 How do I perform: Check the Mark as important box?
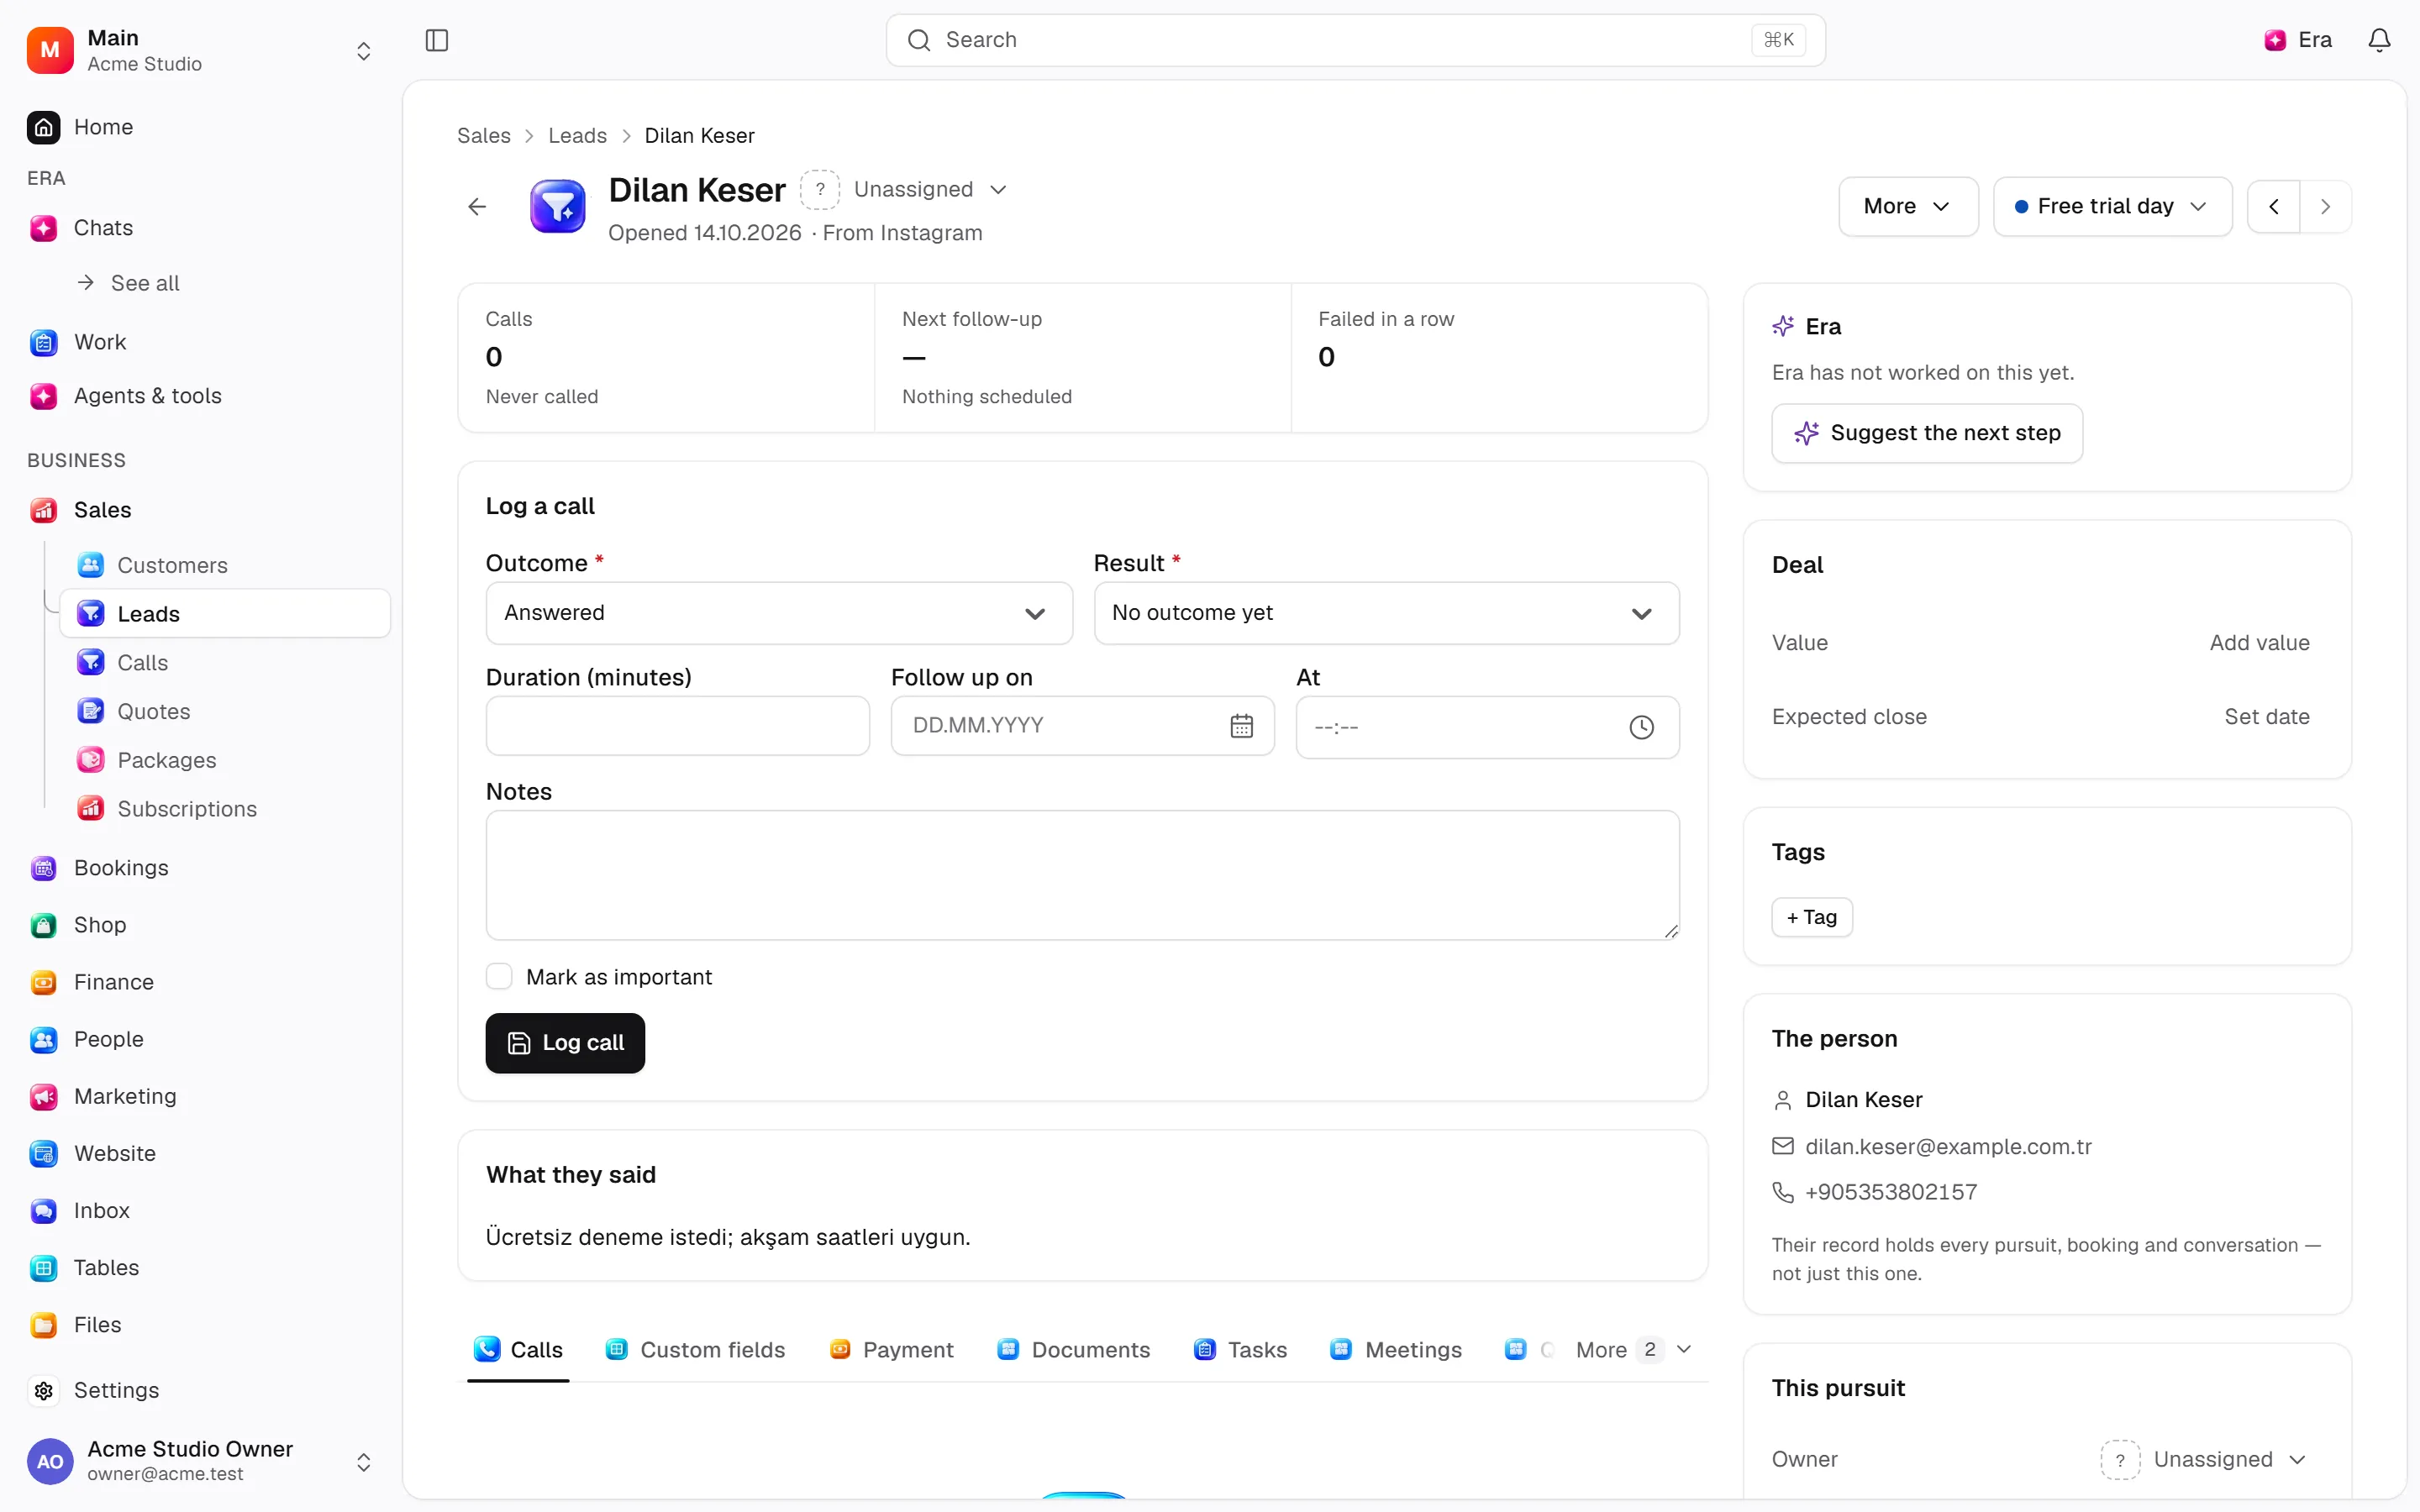[x=499, y=977]
